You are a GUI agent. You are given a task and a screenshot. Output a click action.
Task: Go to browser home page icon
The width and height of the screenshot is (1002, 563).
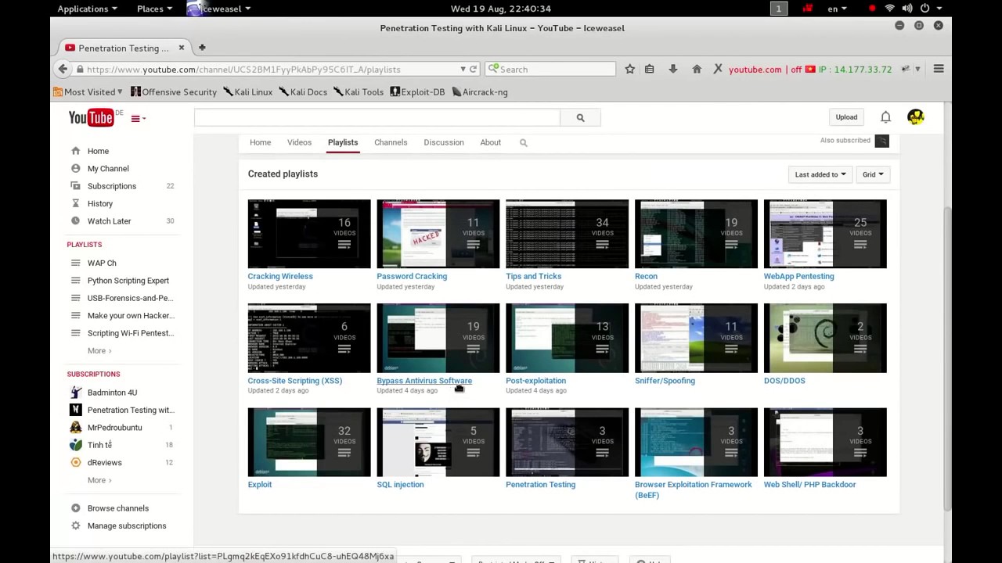[x=697, y=69]
